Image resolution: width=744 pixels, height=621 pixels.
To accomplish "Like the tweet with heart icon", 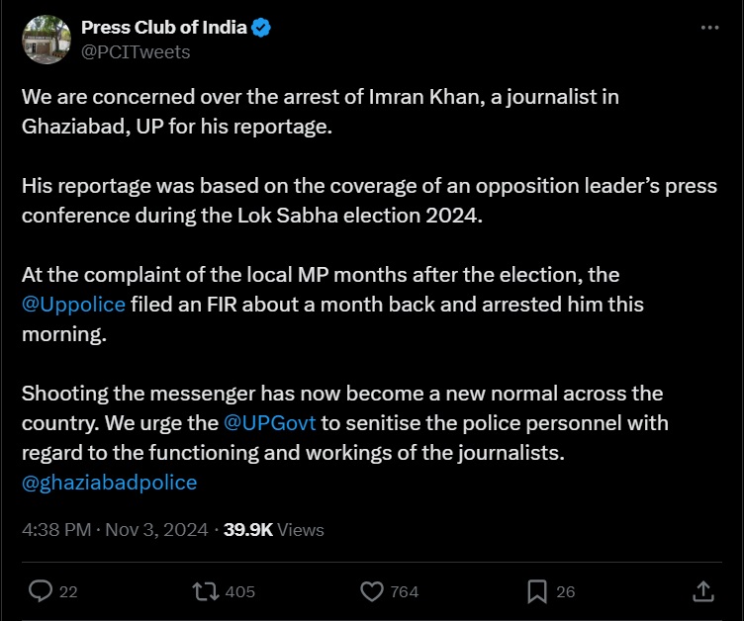I will 371,591.
